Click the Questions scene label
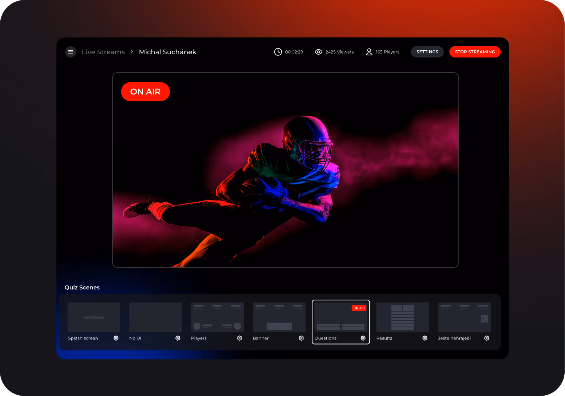 [326, 338]
